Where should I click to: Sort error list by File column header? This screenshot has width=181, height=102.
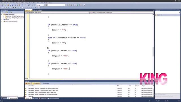[118, 86]
